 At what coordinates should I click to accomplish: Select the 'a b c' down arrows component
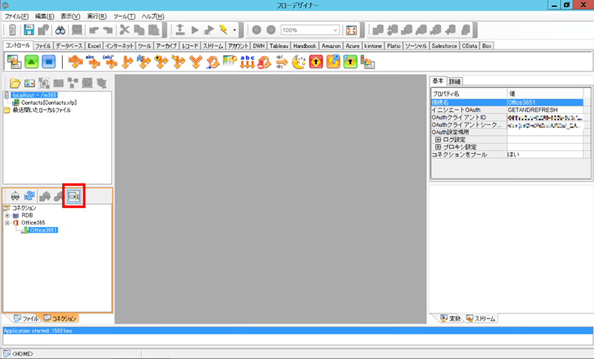(x=247, y=61)
